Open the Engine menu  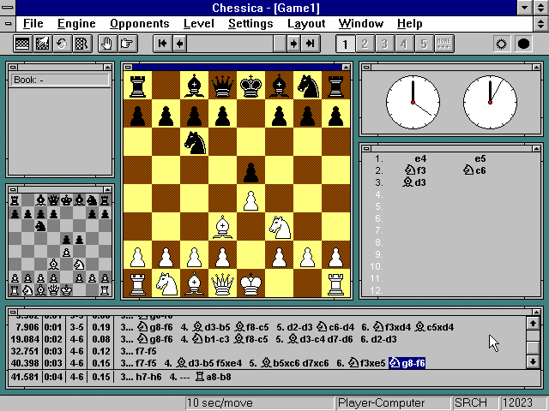tap(76, 23)
